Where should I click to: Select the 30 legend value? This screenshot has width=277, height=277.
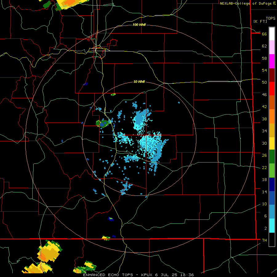click(x=264, y=143)
